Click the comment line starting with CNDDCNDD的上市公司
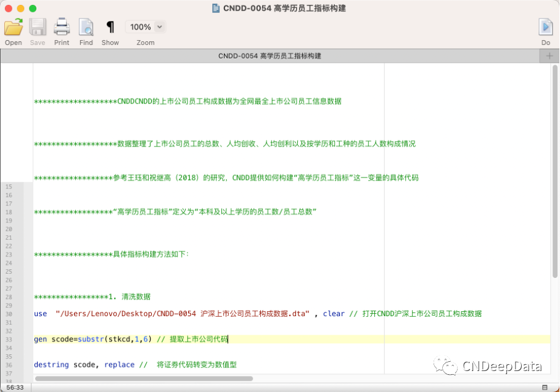This screenshot has height=392, width=560. 188,102
